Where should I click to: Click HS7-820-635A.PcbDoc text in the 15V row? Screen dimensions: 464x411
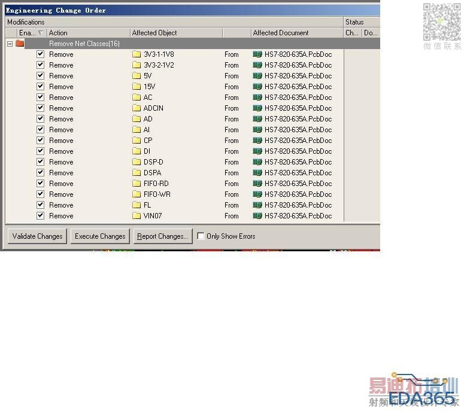coord(298,86)
